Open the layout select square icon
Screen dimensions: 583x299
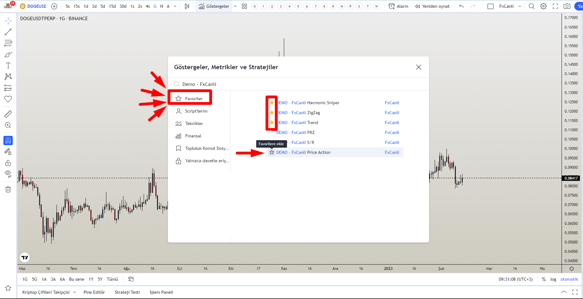click(491, 6)
